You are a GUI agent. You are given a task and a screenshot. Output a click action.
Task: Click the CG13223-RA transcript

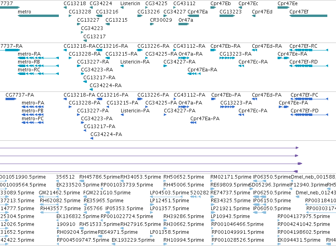point(227,58)
